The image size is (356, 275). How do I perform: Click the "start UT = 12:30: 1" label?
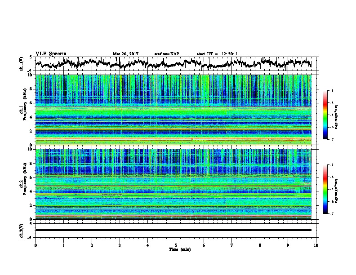tap(217, 54)
